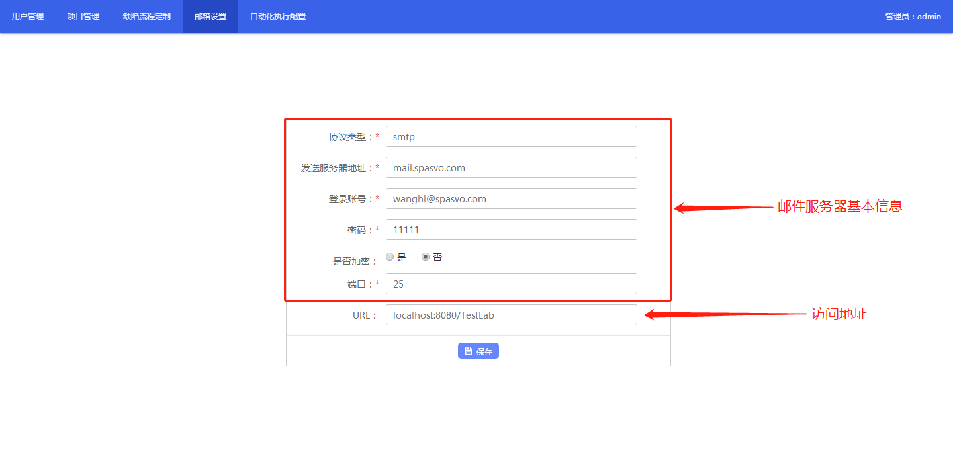This screenshot has height=461, width=953.
Task: Open the 用户管理 tab
Action: click(x=28, y=17)
